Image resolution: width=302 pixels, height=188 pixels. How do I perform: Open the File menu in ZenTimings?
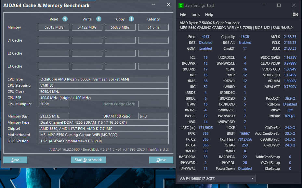click(183, 14)
